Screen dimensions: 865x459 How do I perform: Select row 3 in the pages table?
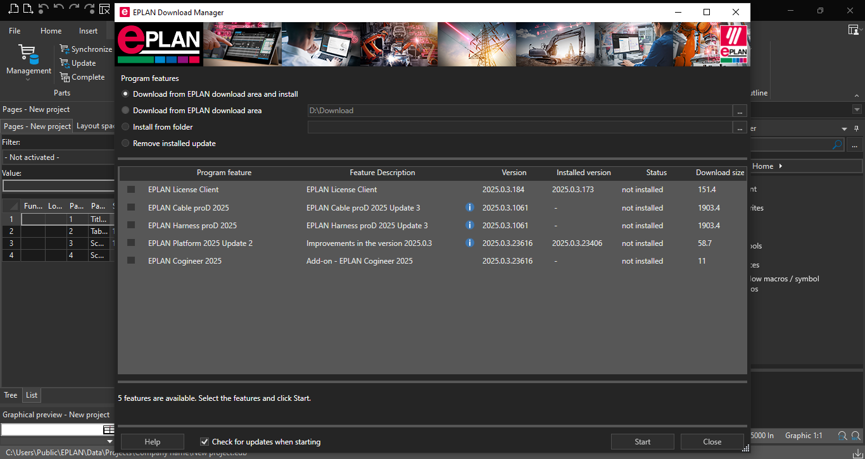pyautogui.click(x=11, y=243)
